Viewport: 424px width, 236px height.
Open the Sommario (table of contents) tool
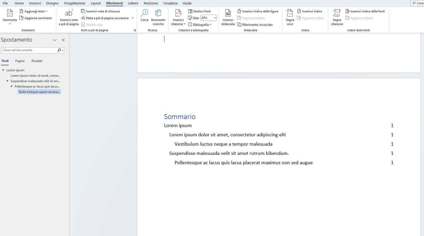pos(10,16)
